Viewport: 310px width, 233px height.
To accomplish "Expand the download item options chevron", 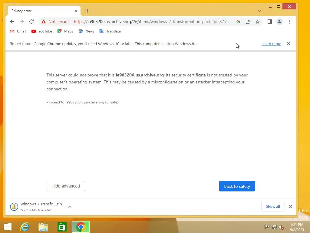I will click(70, 207).
